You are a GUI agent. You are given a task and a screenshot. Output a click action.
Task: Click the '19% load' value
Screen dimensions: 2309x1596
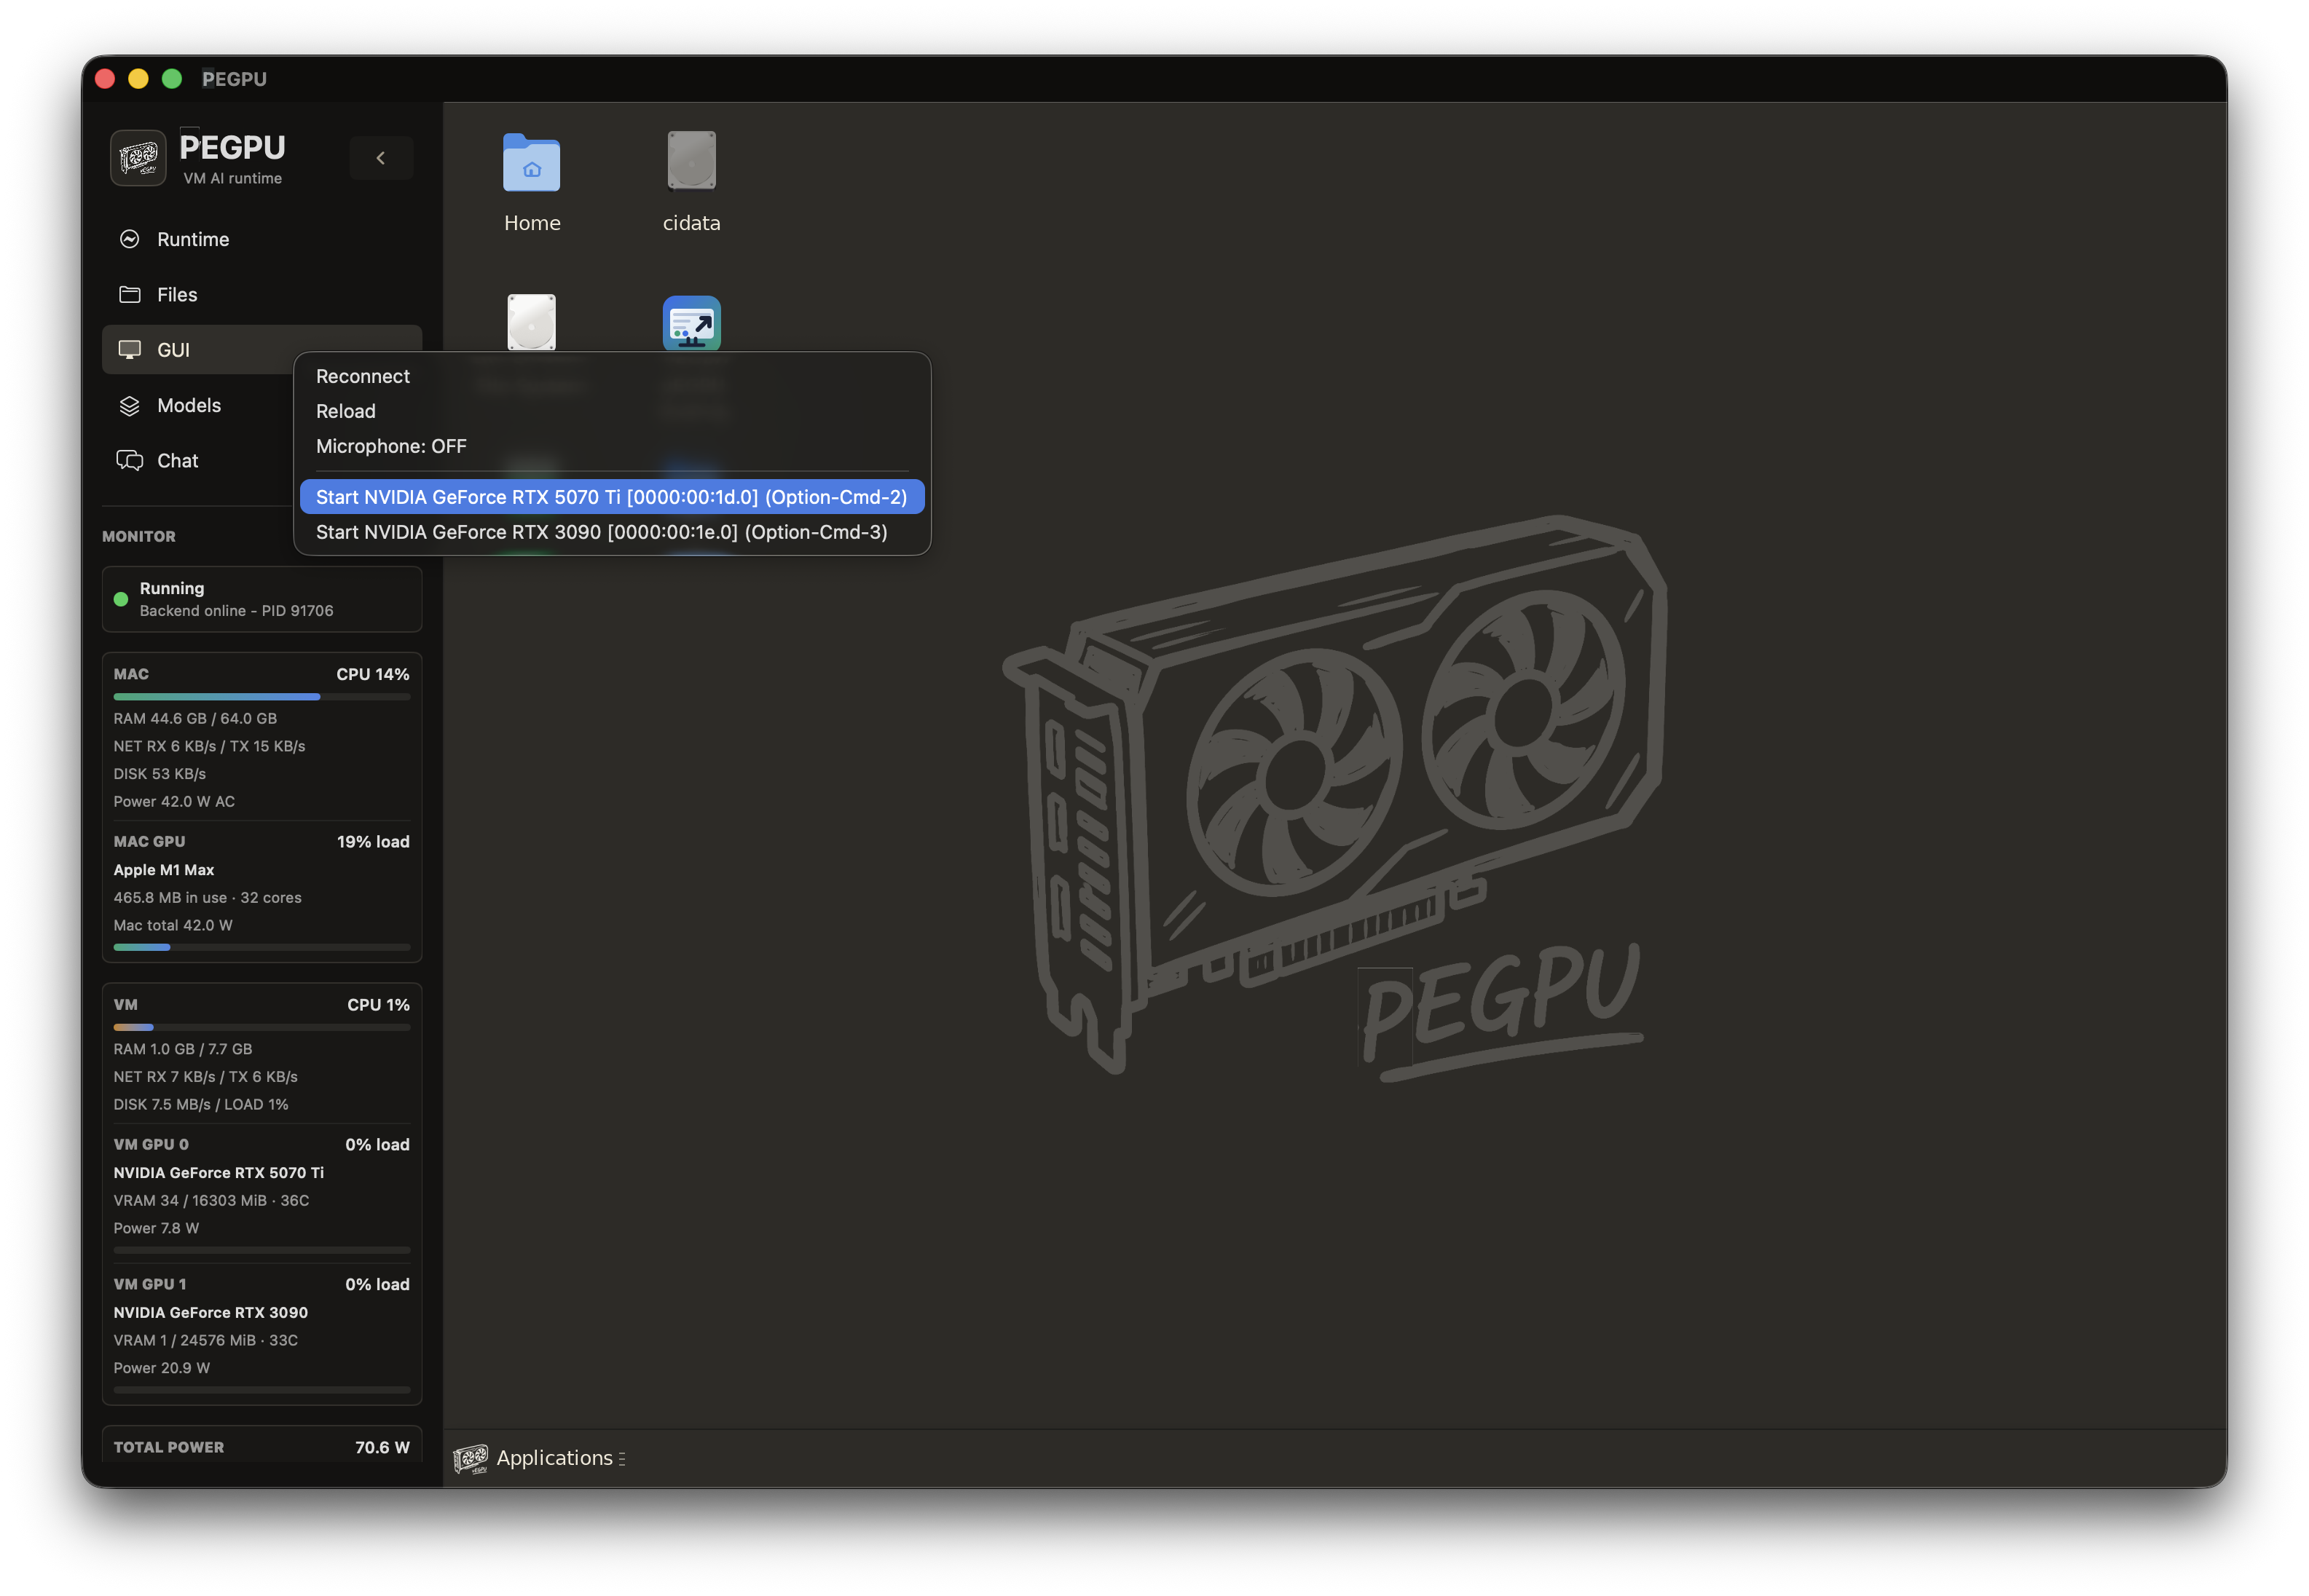373,841
